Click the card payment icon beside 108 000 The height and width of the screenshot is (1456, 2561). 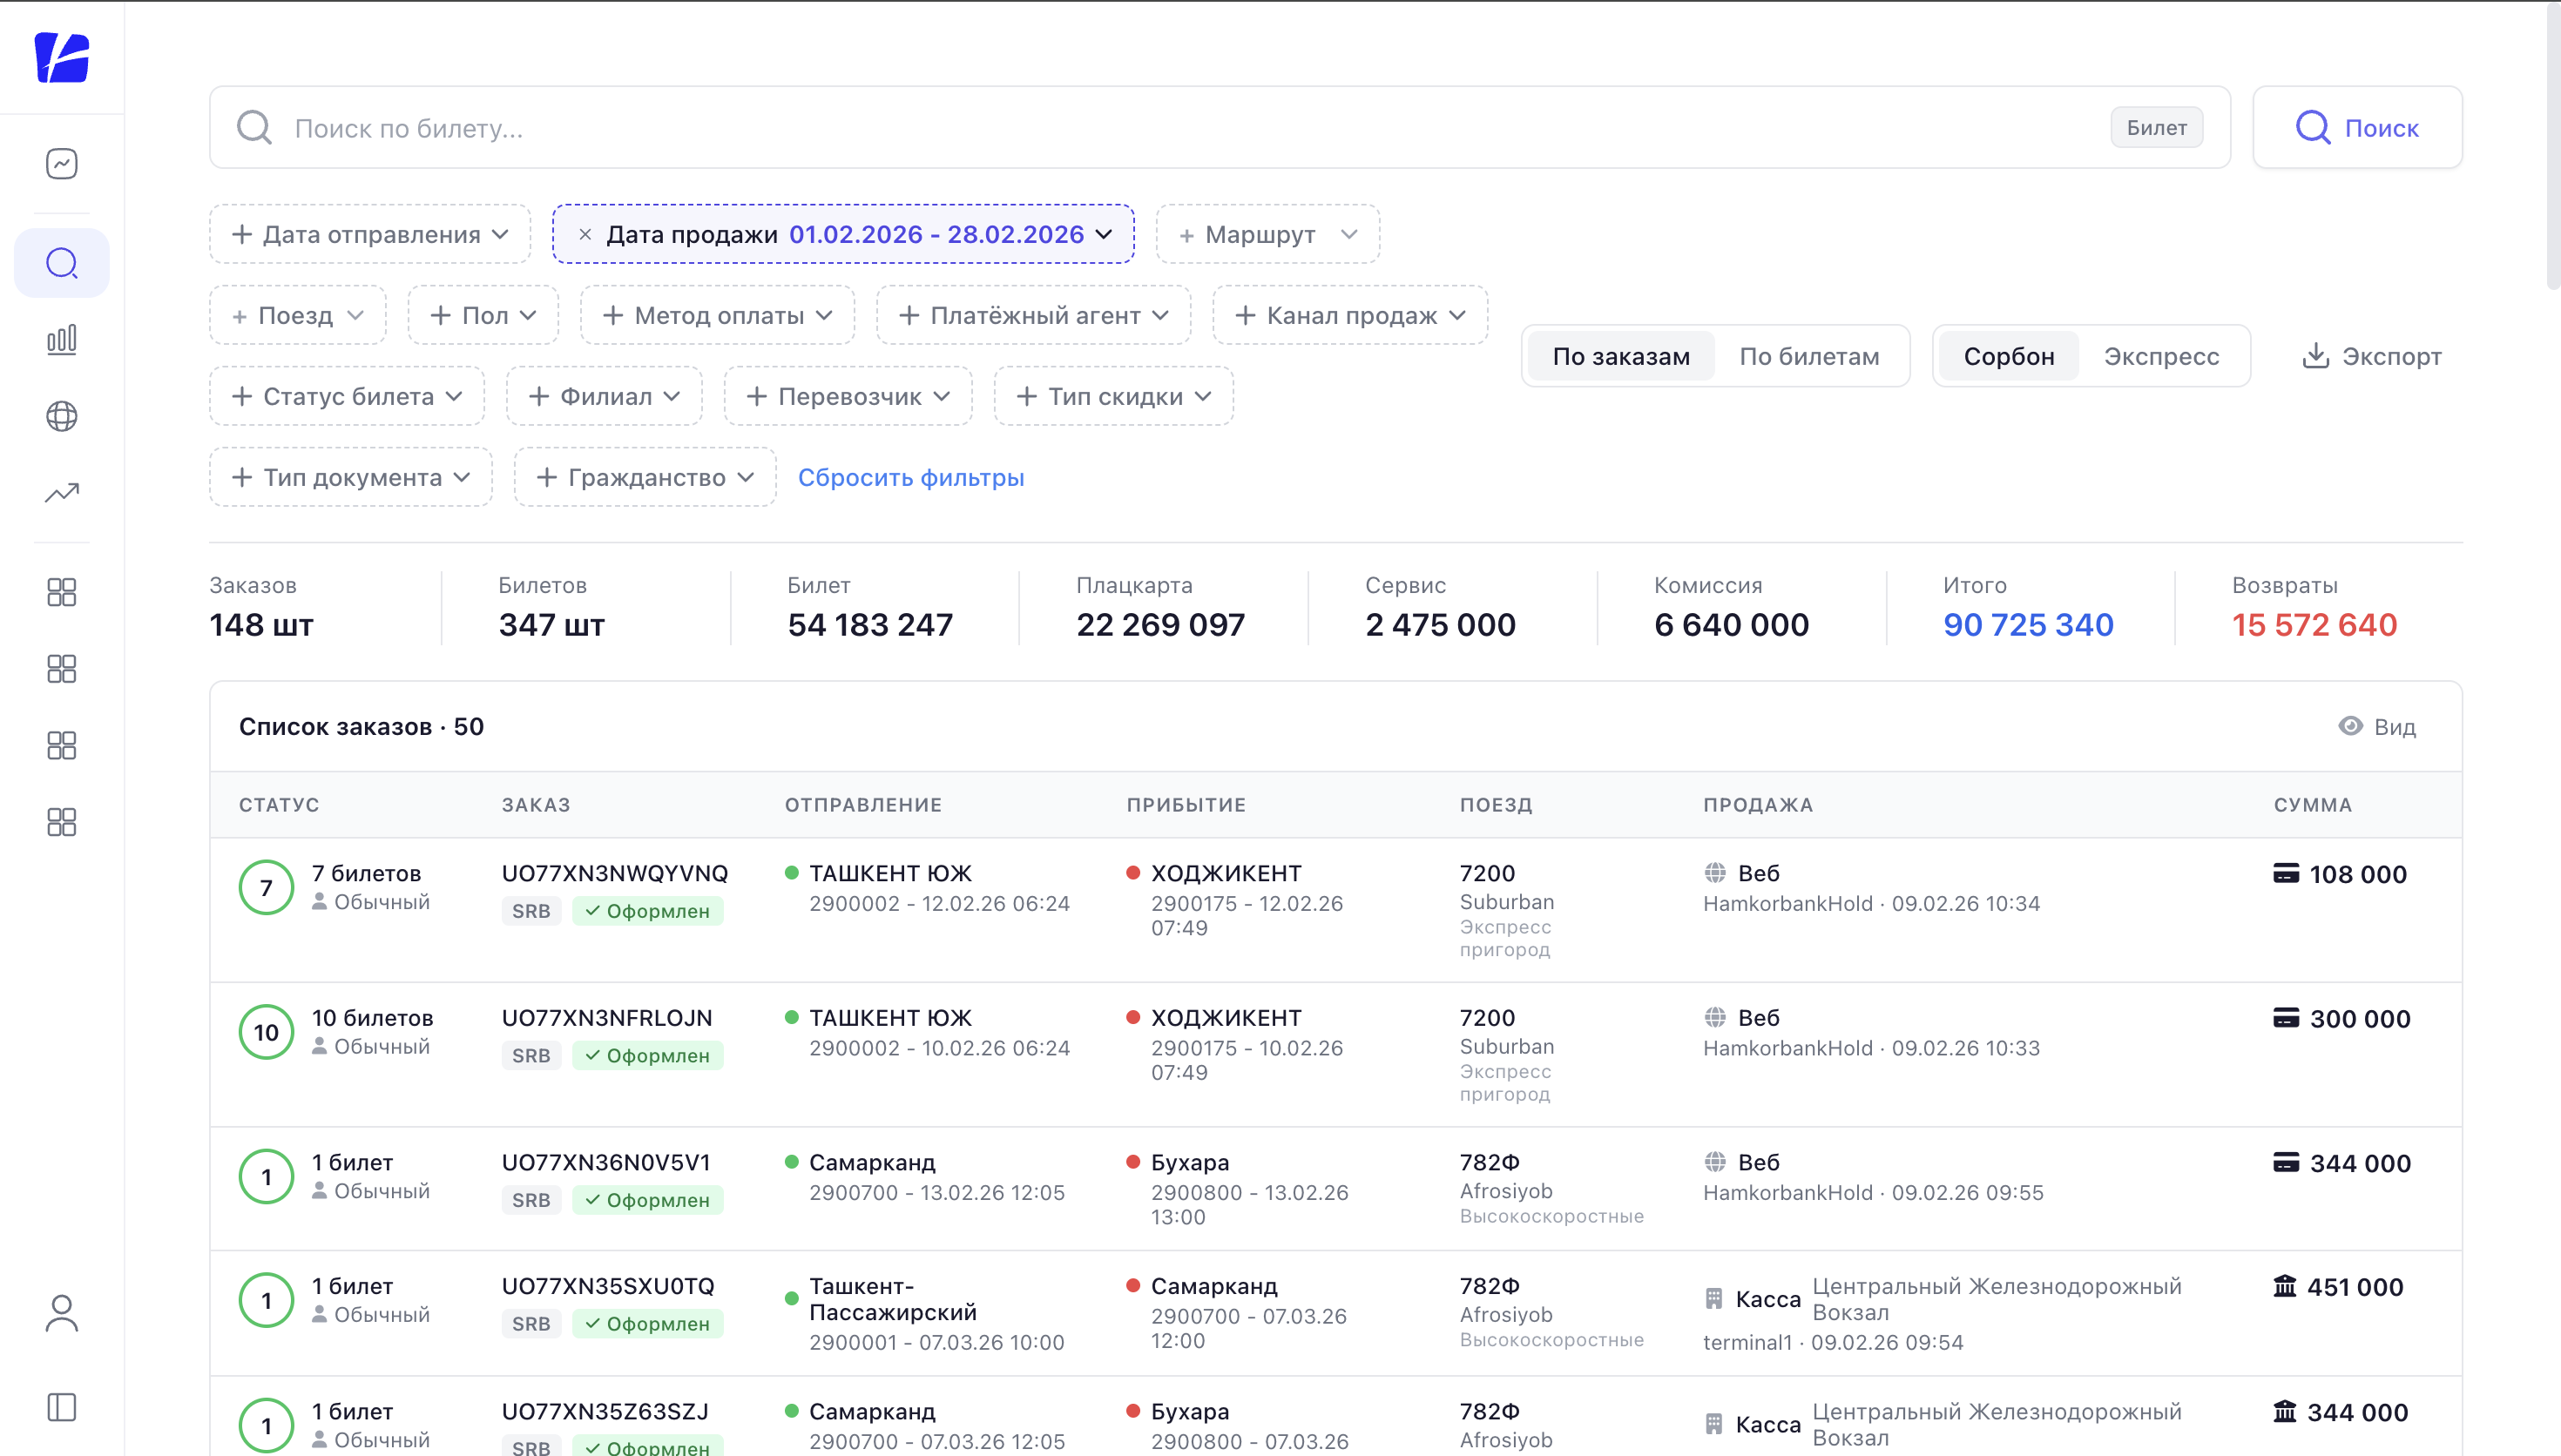[x=2286, y=873]
